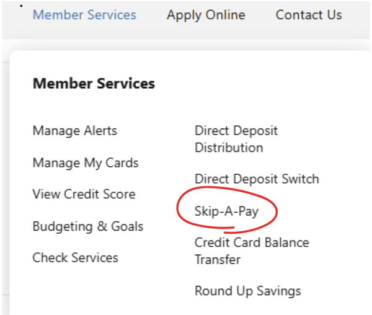The height and width of the screenshot is (315, 372).
Task: Select the View Credit Score link
Action: (x=85, y=195)
